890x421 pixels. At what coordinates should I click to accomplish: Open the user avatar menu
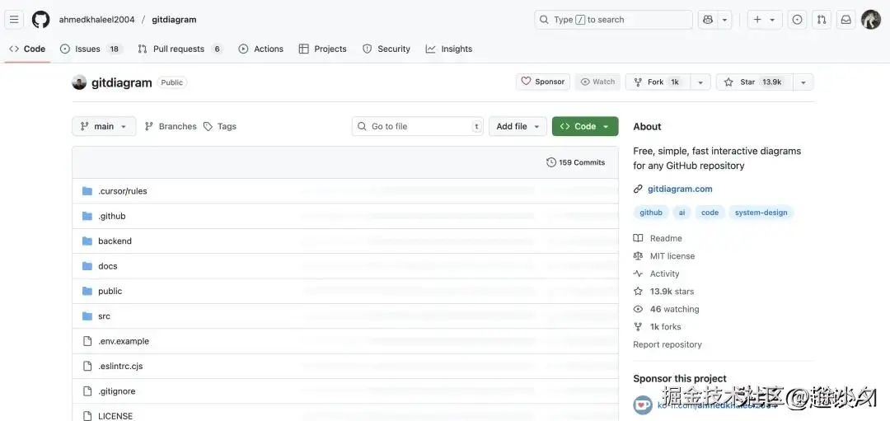coord(871,19)
